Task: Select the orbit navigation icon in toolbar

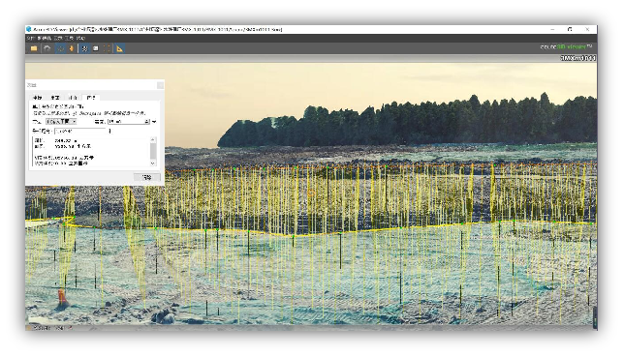Action: (x=60, y=48)
